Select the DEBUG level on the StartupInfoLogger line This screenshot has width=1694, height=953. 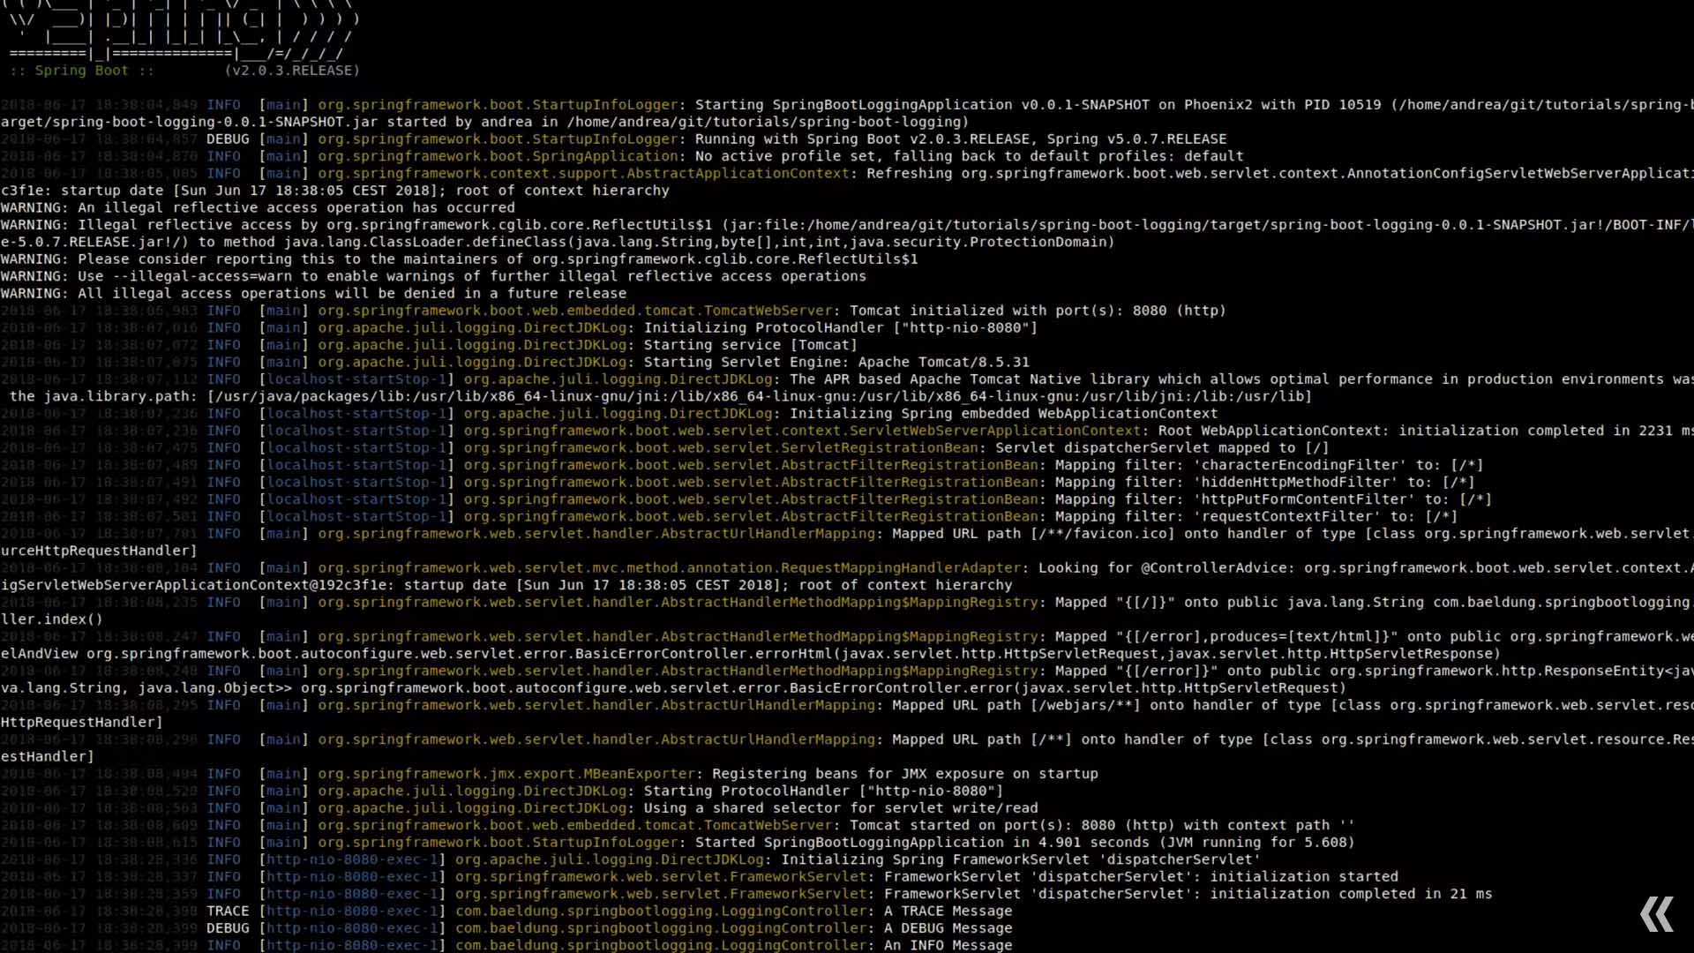click(x=228, y=139)
